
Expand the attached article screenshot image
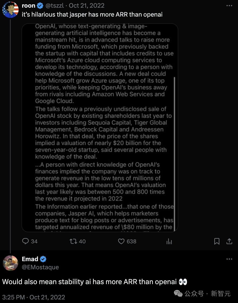click(x=100, y=128)
